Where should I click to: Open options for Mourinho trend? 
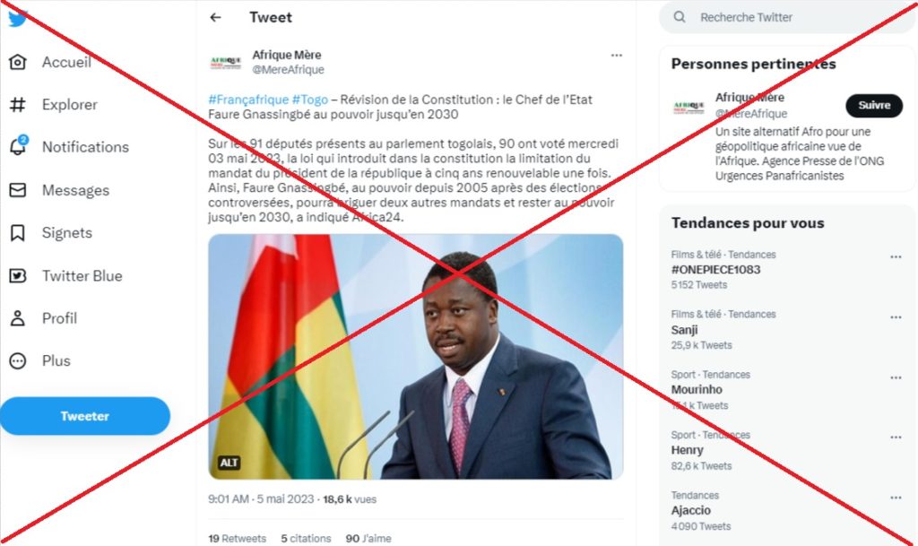[896, 377]
